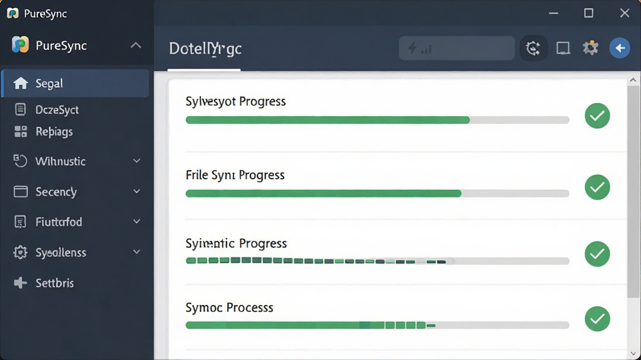The width and height of the screenshot is (641, 360).
Task: Open the Settbris sidebar item
Action: (54, 283)
